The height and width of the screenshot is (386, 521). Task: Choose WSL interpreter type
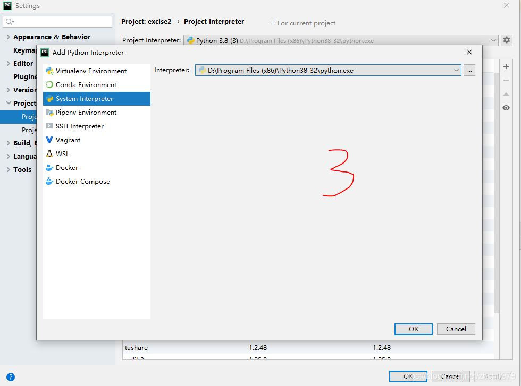[x=62, y=154]
